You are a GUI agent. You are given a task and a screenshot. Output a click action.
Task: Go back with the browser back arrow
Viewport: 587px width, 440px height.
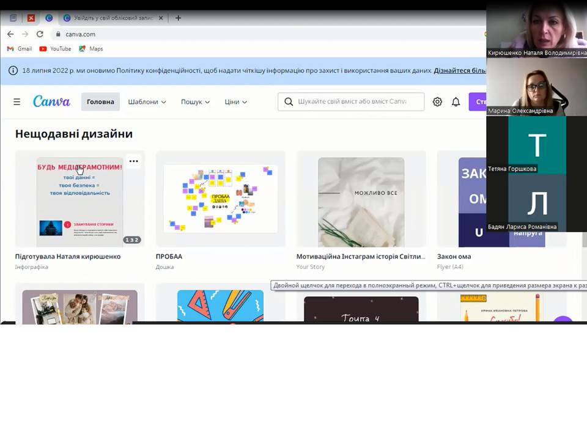tap(10, 34)
